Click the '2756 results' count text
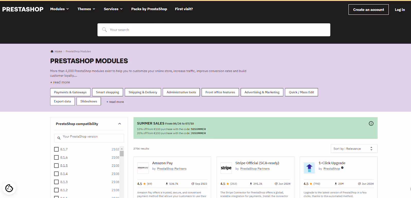This screenshot has width=411, height=198. [141, 149]
